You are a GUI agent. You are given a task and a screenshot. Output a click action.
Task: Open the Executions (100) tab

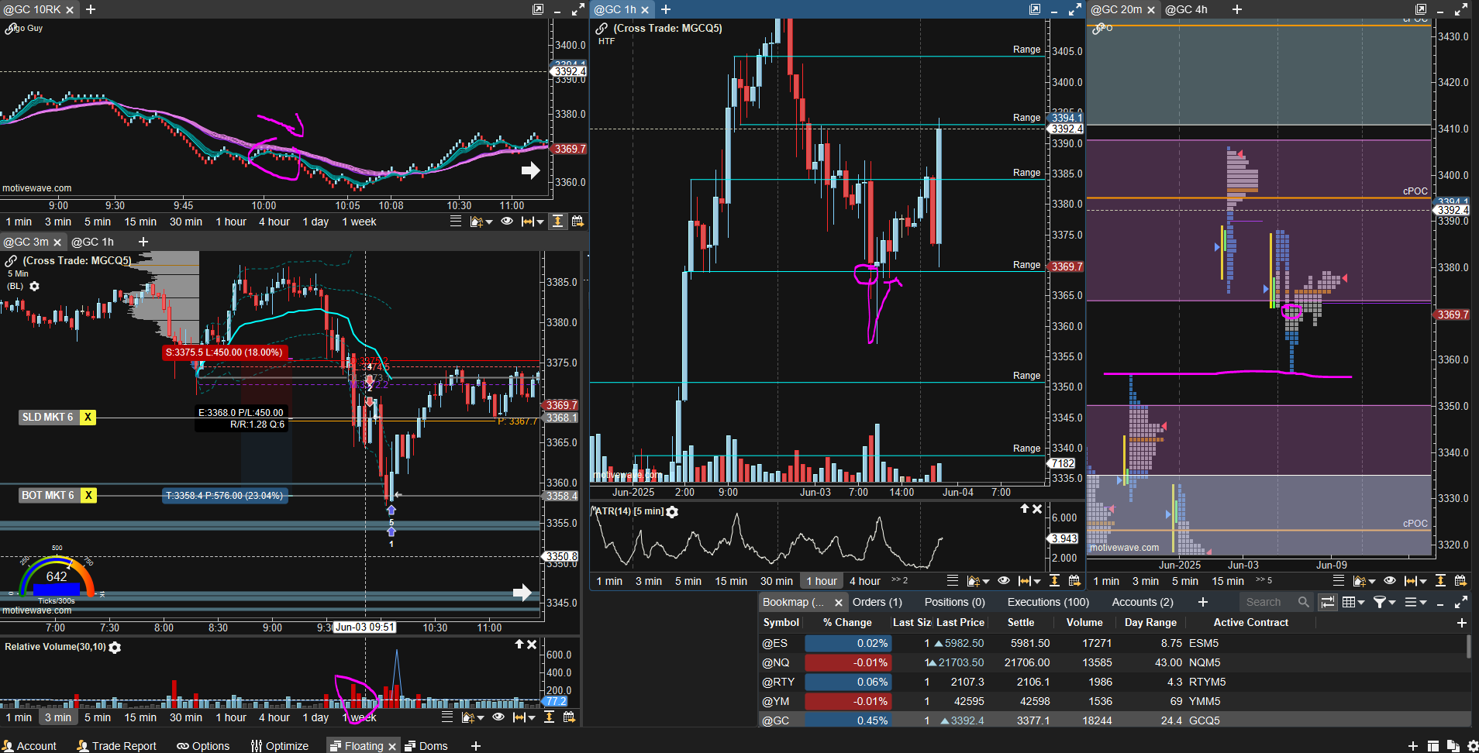pos(1048,602)
